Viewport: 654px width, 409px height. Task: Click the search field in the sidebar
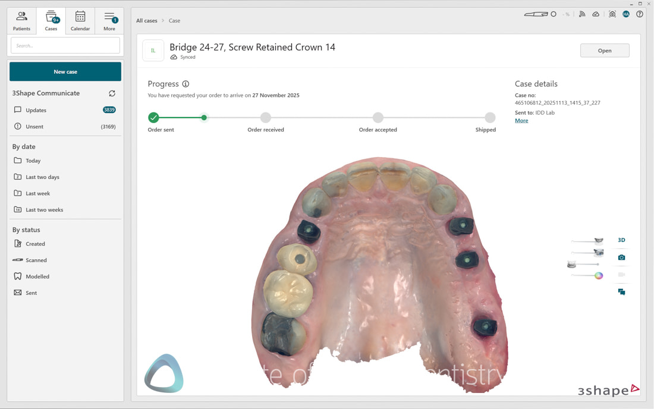(65, 45)
